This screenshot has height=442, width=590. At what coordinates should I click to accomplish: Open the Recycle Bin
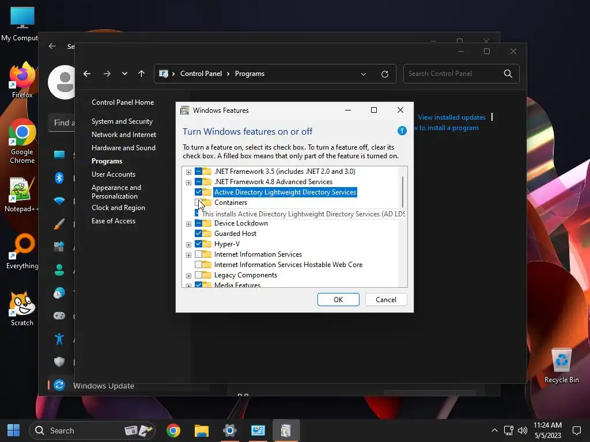tap(561, 365)
